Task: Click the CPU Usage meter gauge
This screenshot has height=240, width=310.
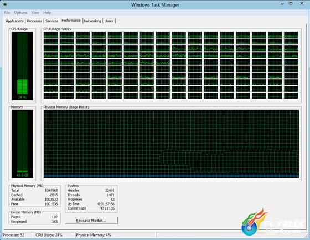Action: click(22, 66)
